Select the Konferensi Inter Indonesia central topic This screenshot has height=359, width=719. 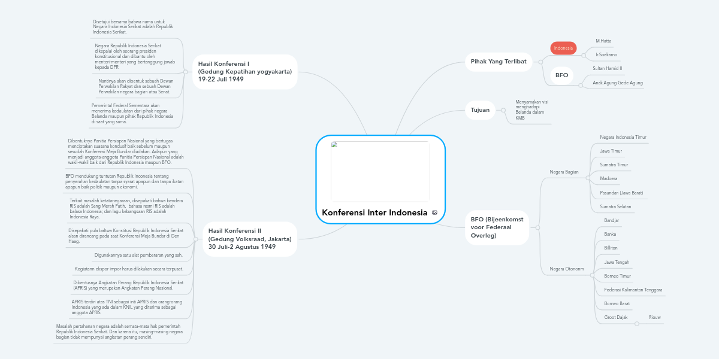pos(374,213)
